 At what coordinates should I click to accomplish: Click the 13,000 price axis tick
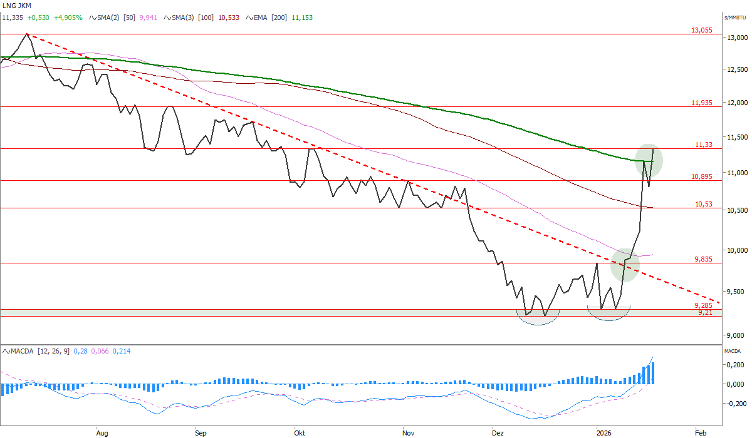coord(737,38)
